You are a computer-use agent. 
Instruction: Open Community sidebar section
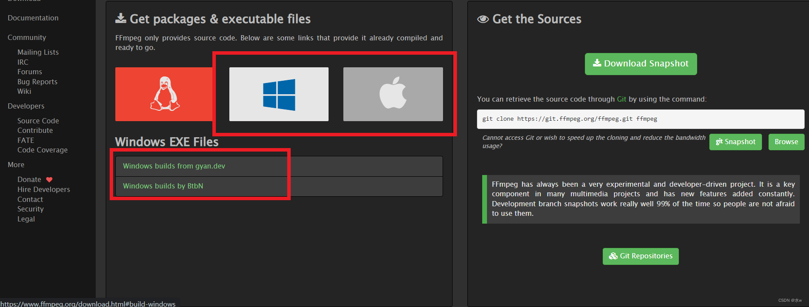click(27, 37)
